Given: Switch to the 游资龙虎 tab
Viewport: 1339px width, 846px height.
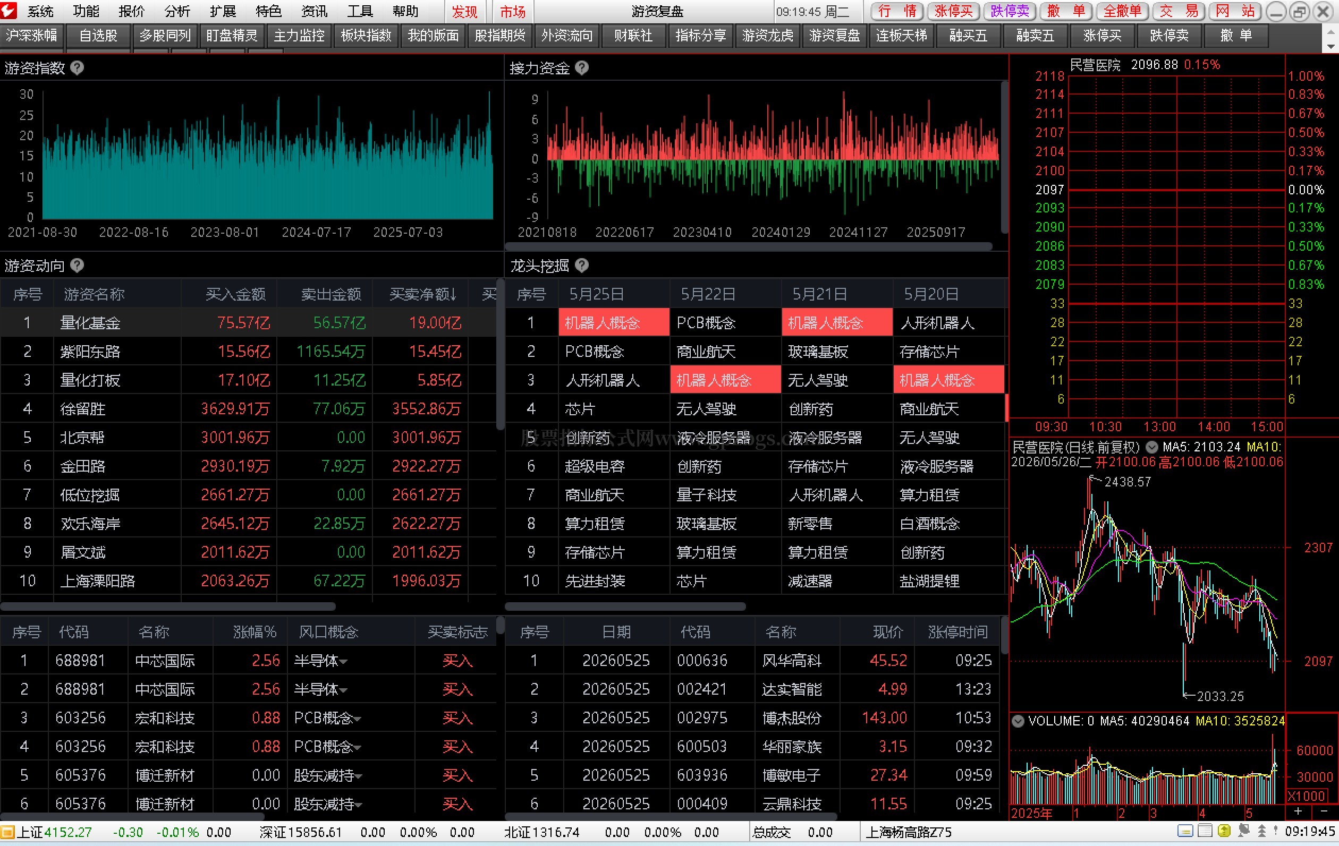Looking at the screenshot, I should click(x=768, y=36).
